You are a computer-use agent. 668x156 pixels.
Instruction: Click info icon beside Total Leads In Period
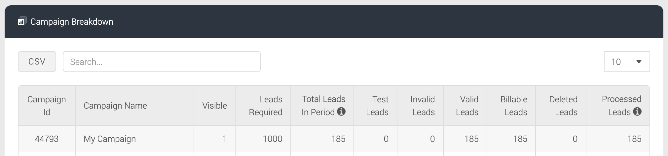(x=341, y=112)
